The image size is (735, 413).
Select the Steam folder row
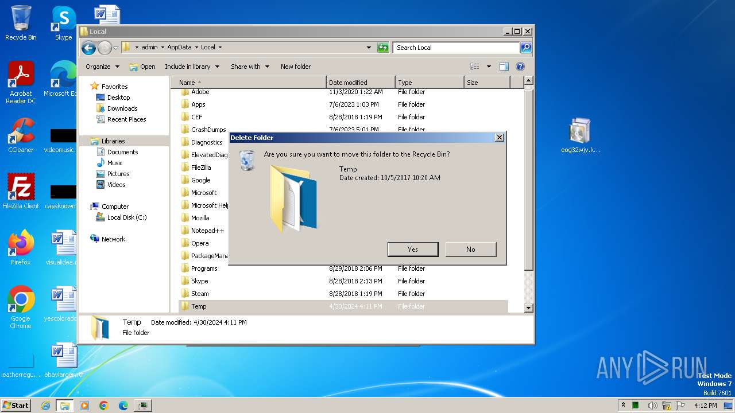343,294
